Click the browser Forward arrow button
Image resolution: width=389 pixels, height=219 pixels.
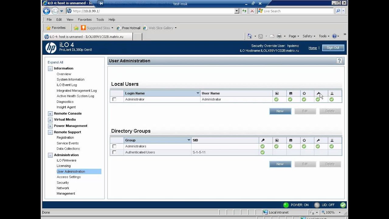click(55, 11)
